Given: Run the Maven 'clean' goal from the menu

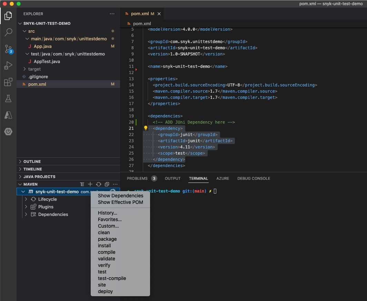Looking at the screenshot, I should pyautogui.click(x=103, y=232).
